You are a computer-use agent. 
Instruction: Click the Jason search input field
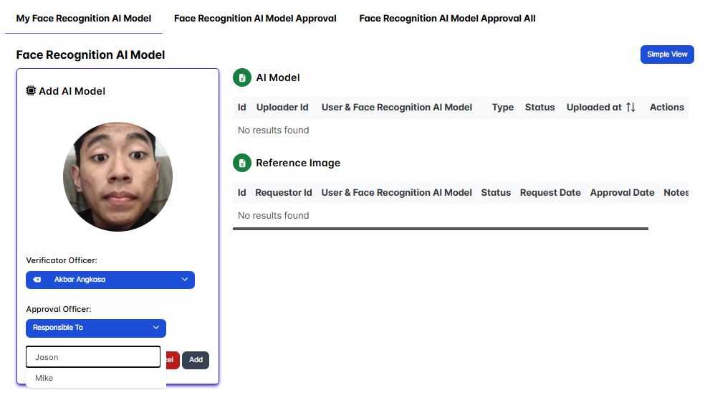(93, 357)
